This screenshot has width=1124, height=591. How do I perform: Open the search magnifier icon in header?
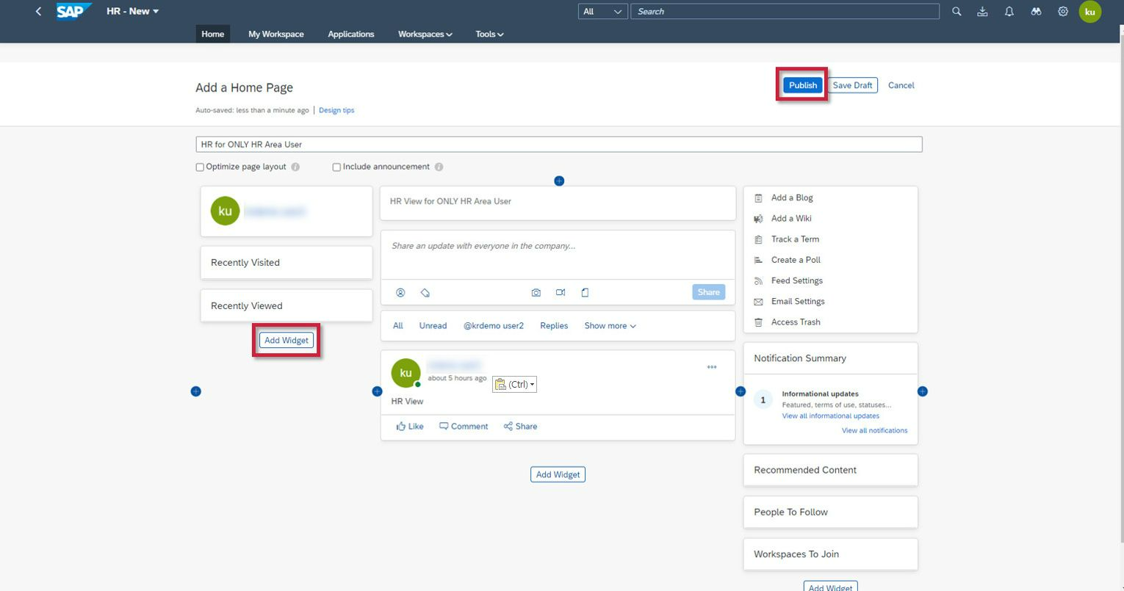(957, 12)
